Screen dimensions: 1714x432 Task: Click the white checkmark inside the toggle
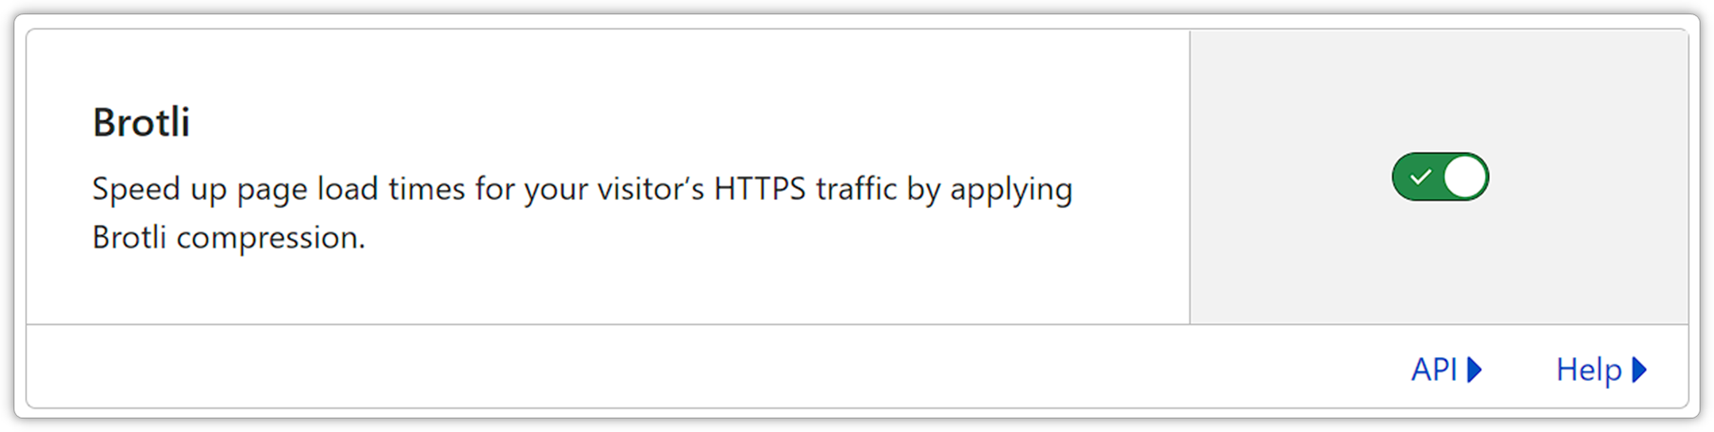pyautogui.click(x=1420, y=176)
